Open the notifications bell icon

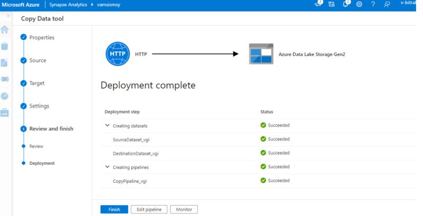click(x=346, y=4)
